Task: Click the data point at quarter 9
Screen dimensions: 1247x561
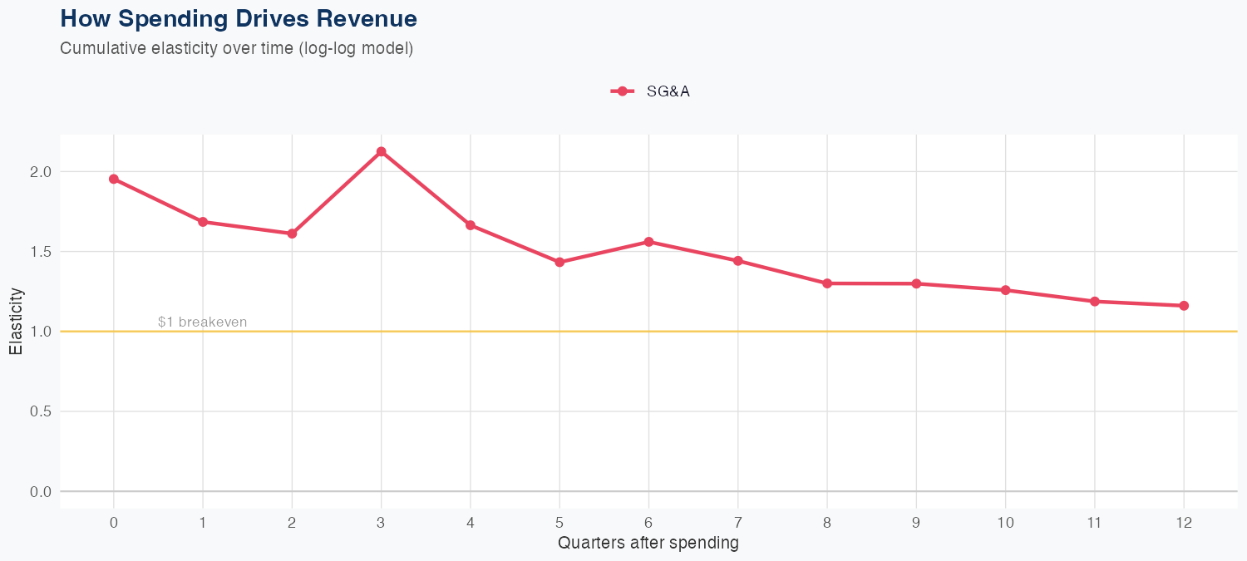Action: [916, 283]
